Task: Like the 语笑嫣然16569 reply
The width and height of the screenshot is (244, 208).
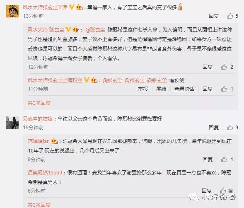Action: coord(227,191)
